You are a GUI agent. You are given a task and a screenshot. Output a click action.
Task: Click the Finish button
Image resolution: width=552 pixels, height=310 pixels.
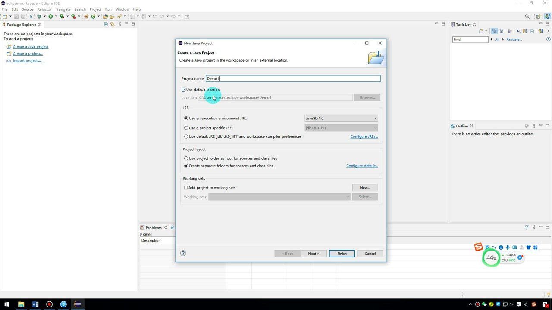tap(342, 254)
